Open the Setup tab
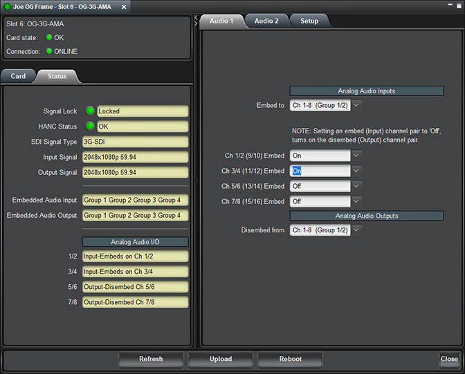 (309, 21)
